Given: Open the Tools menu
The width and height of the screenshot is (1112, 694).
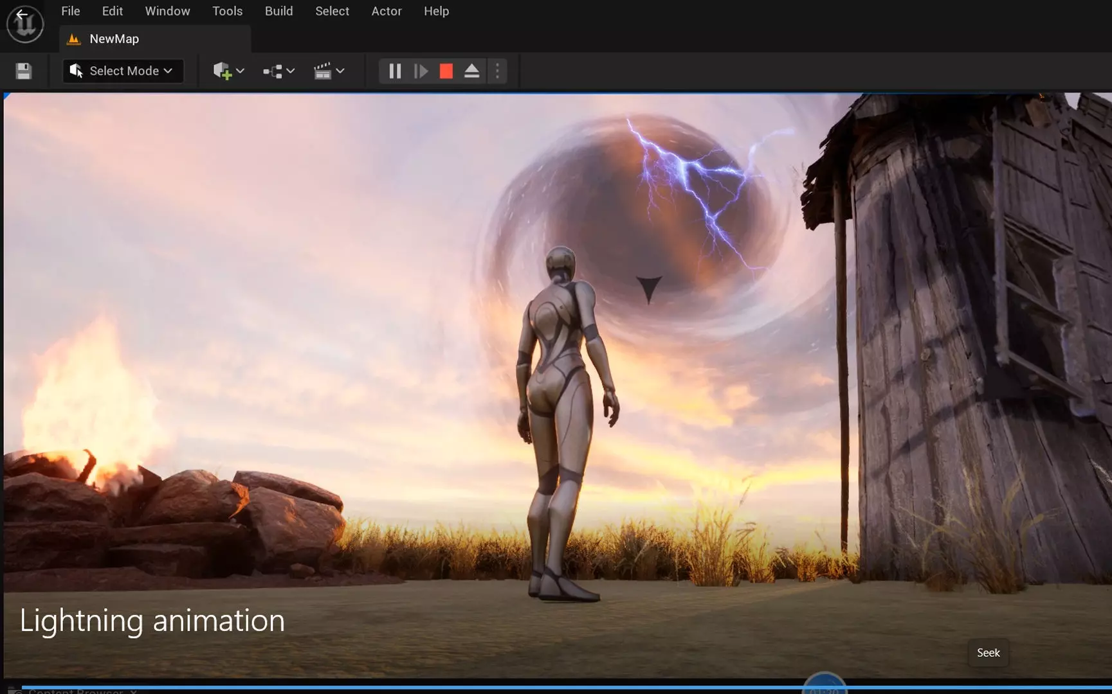Looking at the screenshot, I should click(x=227, y=11).
